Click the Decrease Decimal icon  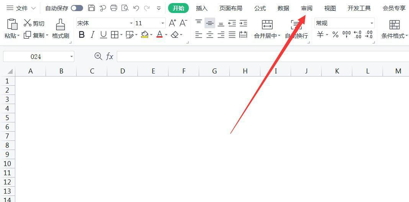point(369,34)
